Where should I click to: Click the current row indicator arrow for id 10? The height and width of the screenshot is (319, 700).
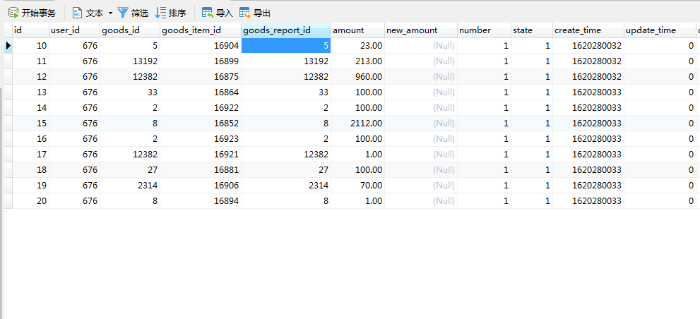[8, 45]
